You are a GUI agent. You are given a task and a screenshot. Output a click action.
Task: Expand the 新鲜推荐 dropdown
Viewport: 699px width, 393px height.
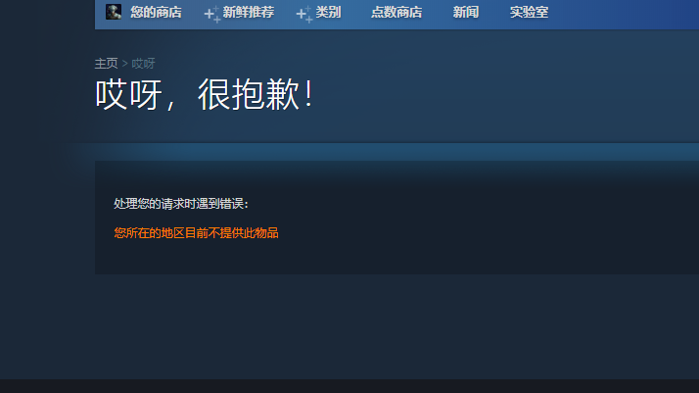point(249,13)
